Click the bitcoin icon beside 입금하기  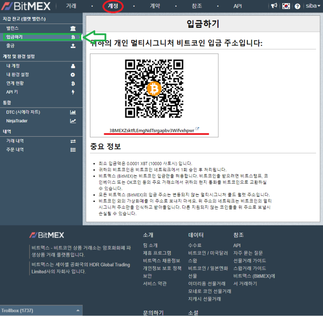tap(73, 37)
